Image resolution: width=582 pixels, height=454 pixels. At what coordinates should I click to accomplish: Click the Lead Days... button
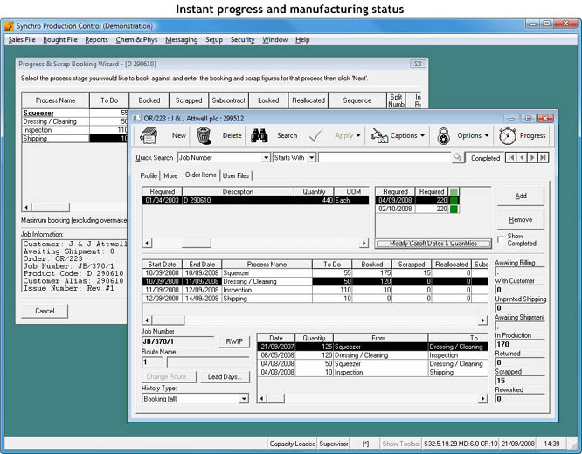[225, 377]
